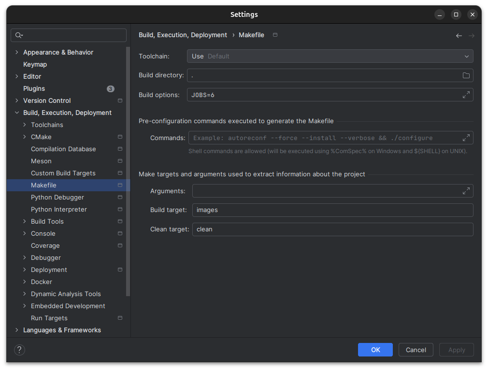Select Compilation Database settings
488x370 pixels.
click(x=63, y=149)
